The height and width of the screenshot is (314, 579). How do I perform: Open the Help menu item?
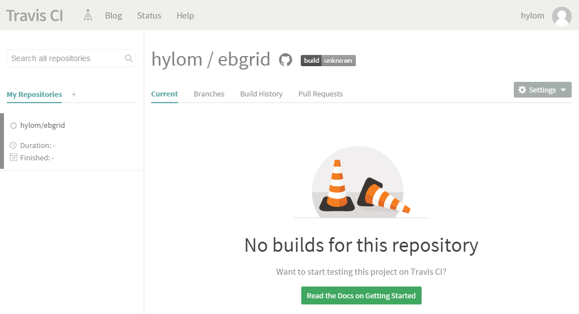pos(185,16)
